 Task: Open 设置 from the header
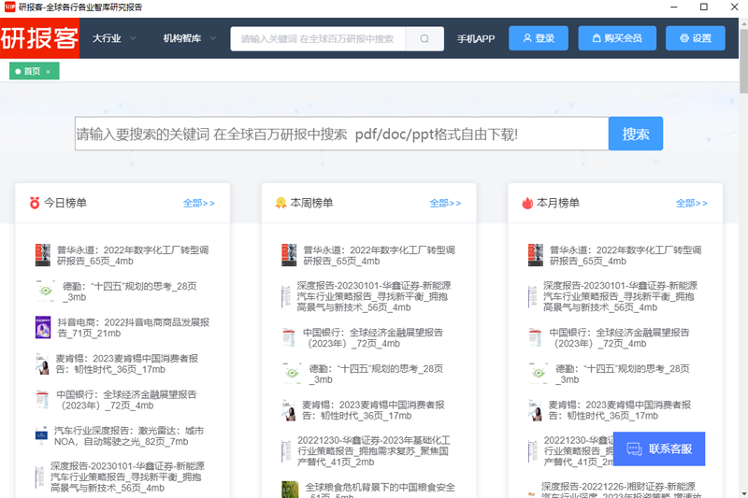[x=695, y=38]
